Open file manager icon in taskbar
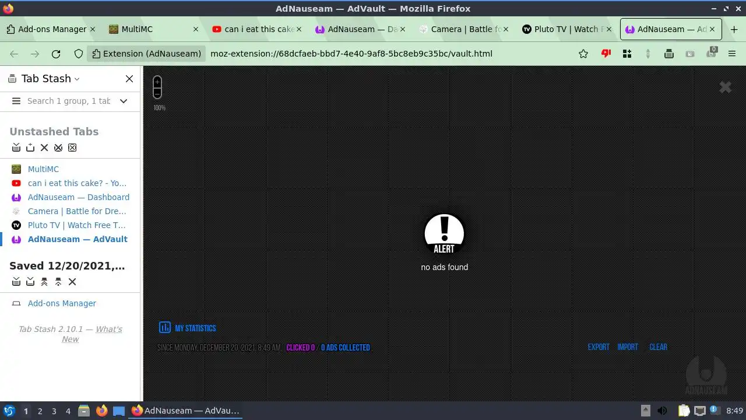The height and width of the screenshot is (420, 746). click(84, 411)
